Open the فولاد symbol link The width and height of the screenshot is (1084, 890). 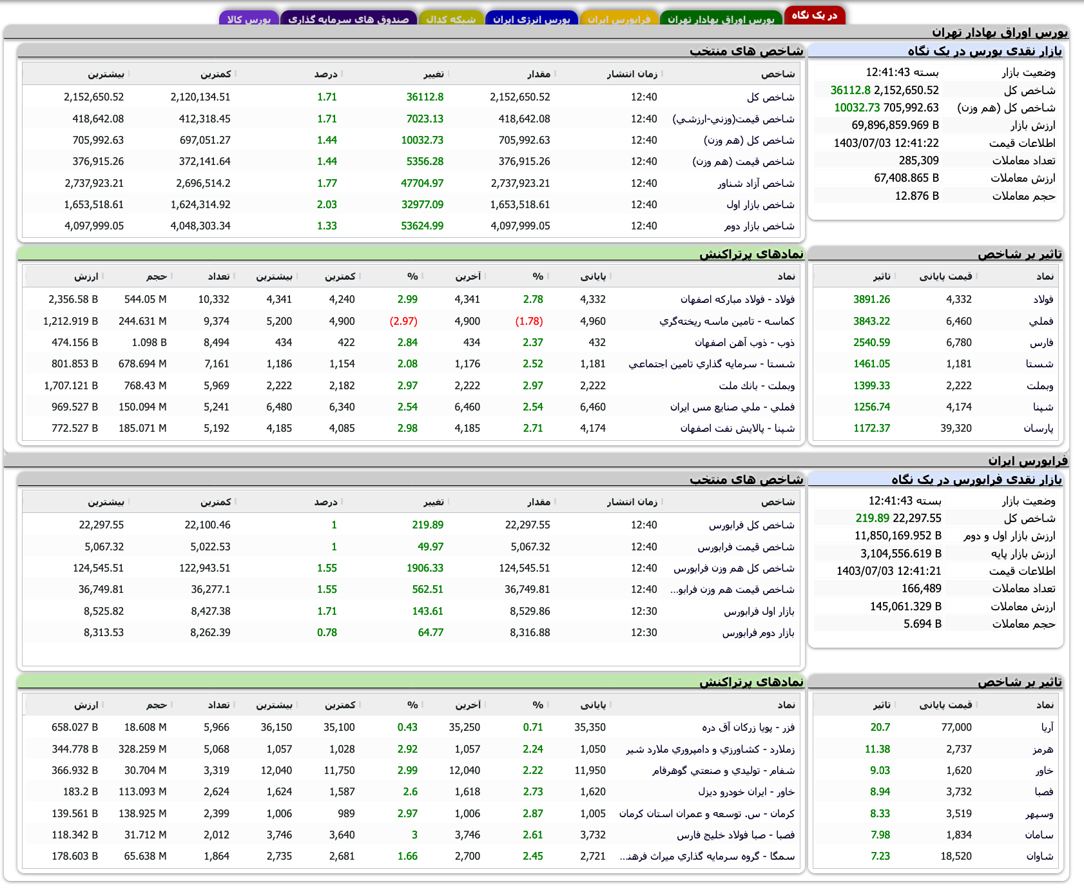1044,299
